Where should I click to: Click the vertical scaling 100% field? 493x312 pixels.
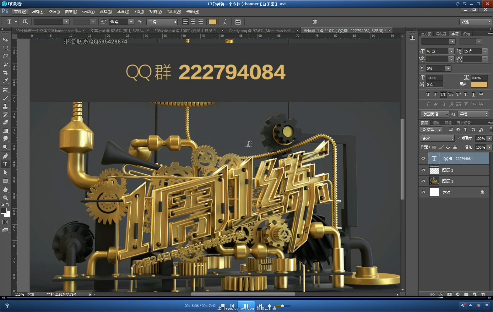(435, 78)
